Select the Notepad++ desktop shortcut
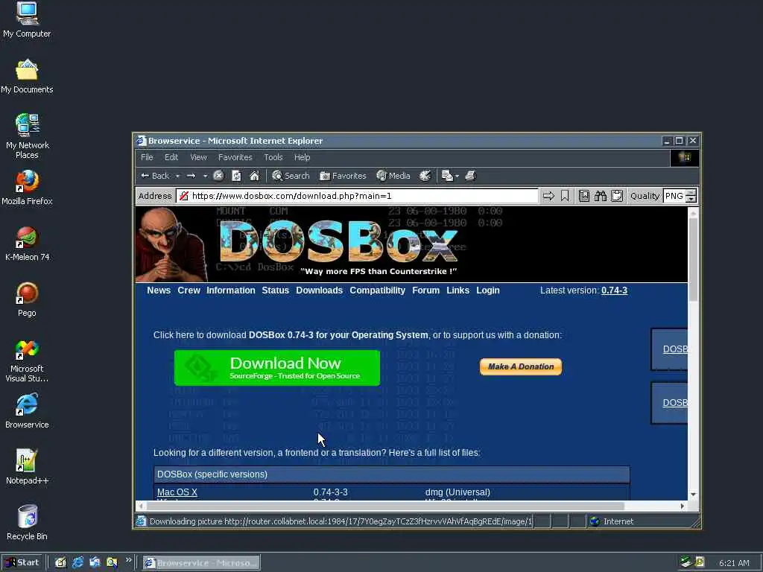Viewport: 763px width, 572px height. tap(27, 468)
